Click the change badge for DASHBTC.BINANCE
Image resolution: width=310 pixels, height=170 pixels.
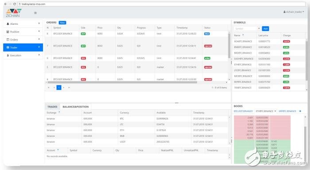pos(287,59)
